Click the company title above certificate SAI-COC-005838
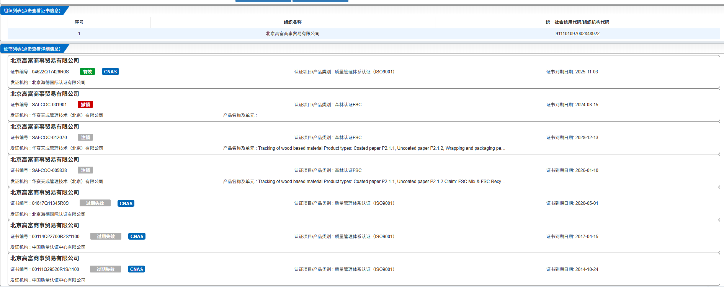The image size is (724, 287). click(44, 159)
